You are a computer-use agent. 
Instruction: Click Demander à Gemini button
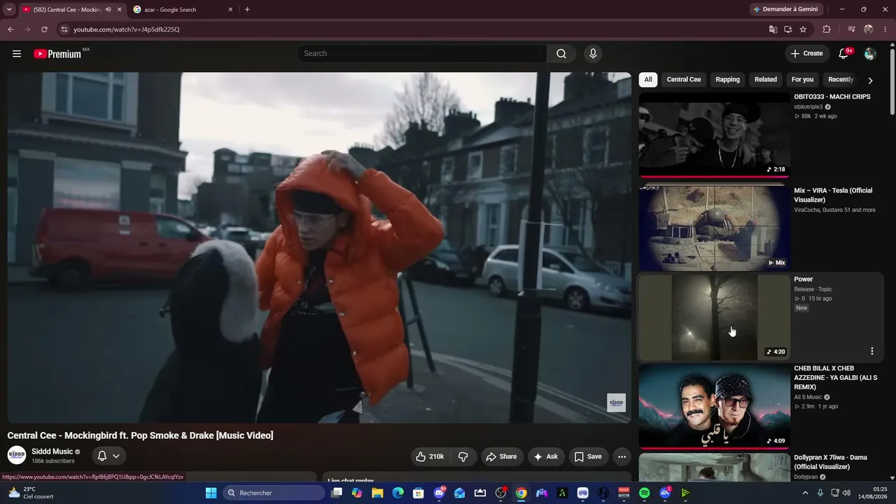coord(785,9)
